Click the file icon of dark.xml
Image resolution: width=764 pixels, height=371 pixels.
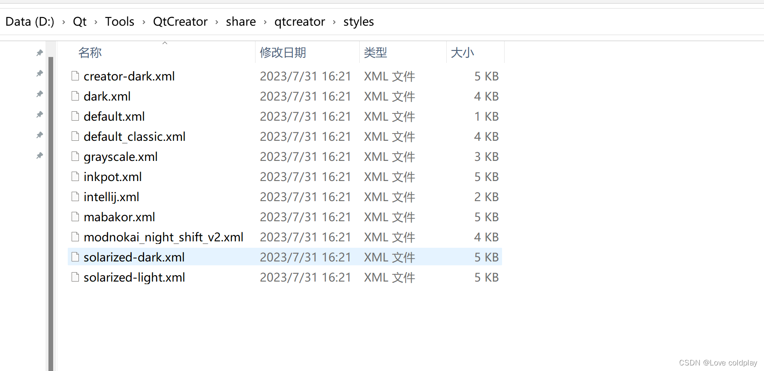[75, 96]
